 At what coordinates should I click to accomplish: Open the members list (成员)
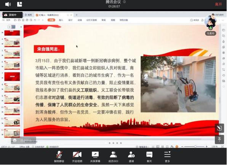[x=113, y=157]
